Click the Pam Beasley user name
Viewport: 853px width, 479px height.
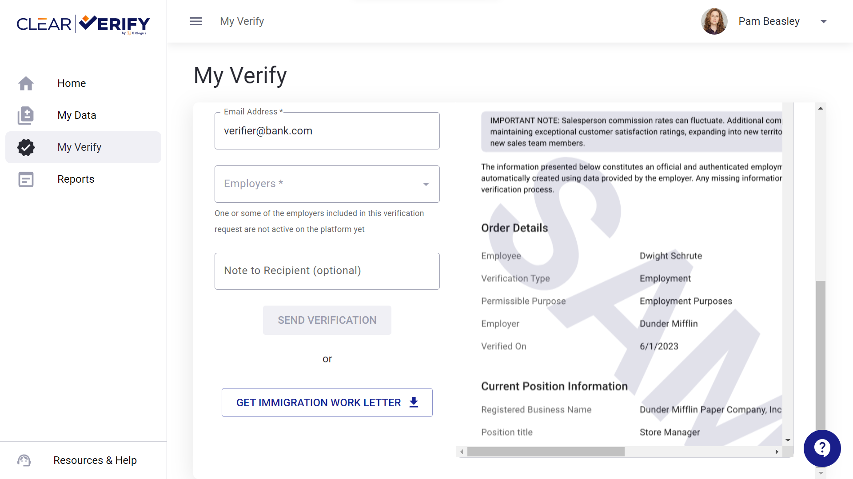(x=769, y=21)
